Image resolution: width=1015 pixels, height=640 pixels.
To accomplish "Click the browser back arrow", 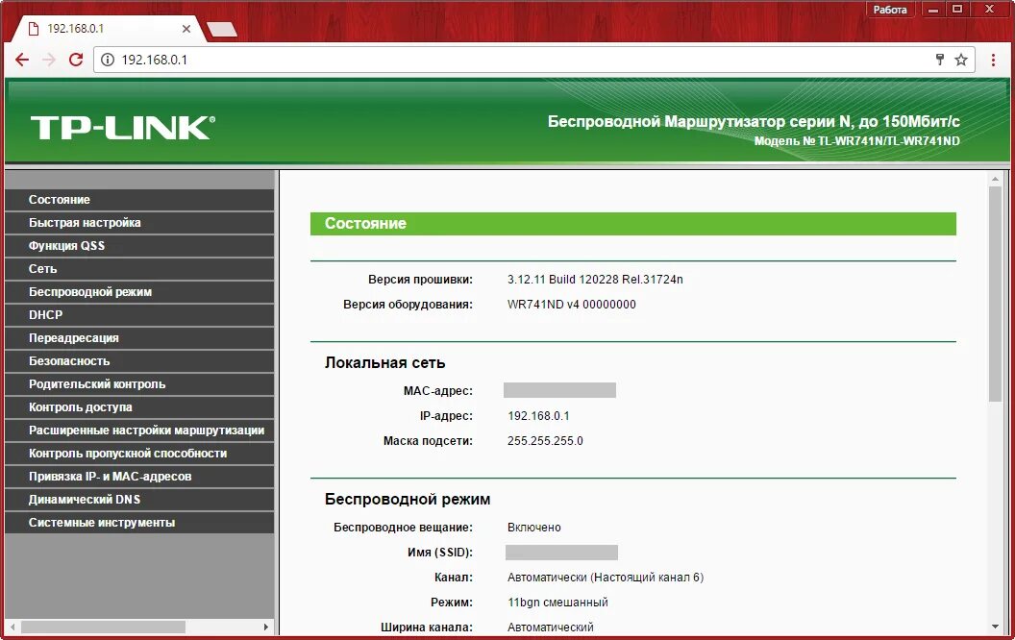I will (x=22, y=60).
